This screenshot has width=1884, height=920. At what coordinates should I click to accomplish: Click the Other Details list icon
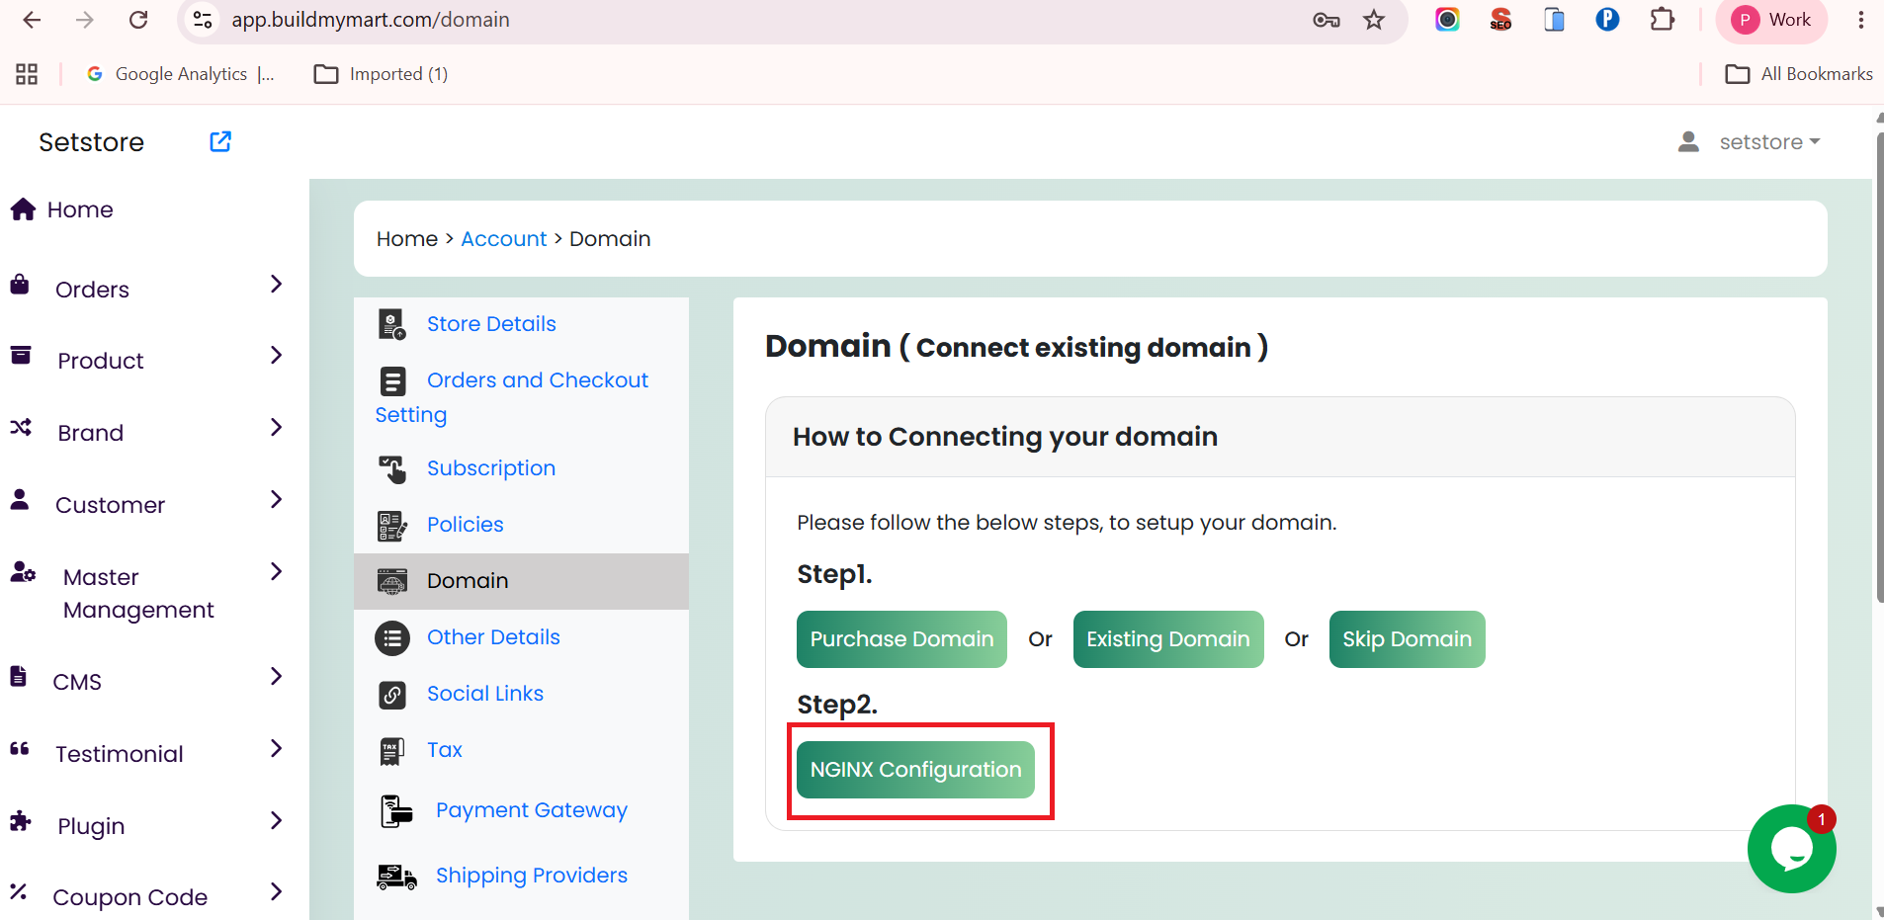392,637
